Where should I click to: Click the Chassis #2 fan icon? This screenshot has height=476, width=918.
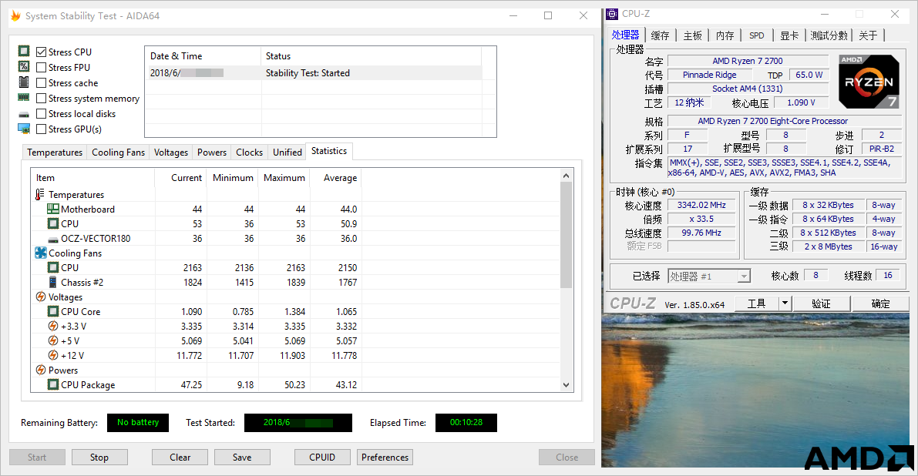pyautogui.click(x=52, y=282)
